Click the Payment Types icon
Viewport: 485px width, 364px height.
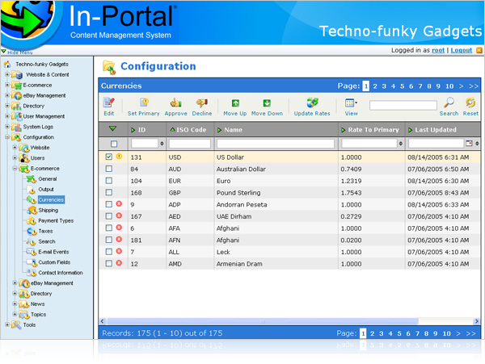pos(32,221)
